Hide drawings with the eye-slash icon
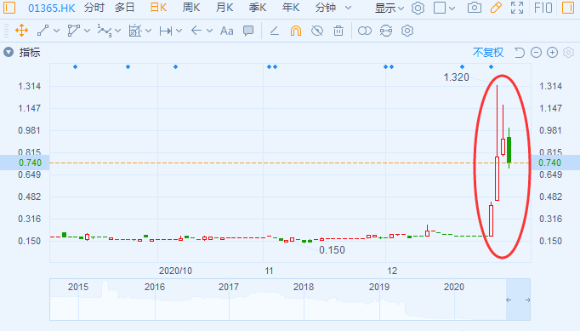This screenshot has width=580, height=331. 317,31
